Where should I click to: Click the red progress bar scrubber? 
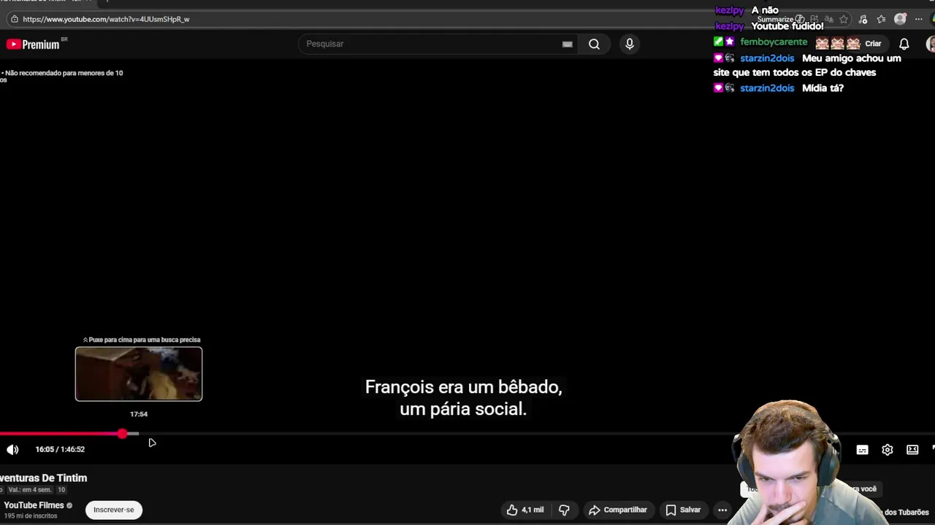coord(122,434)
